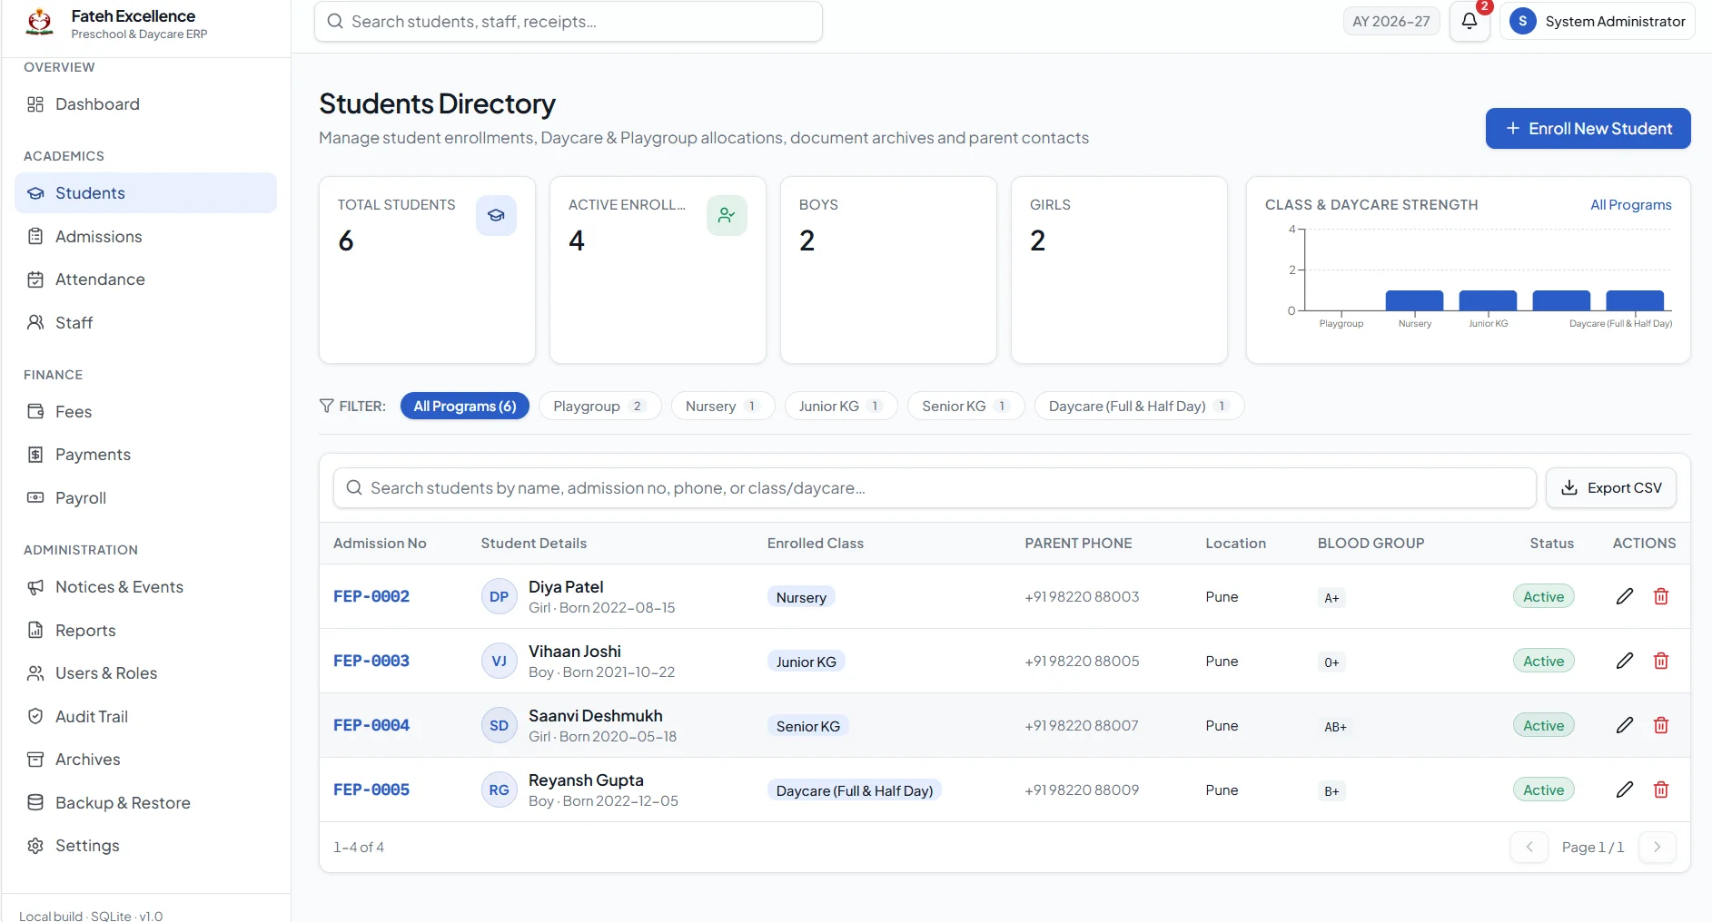Image resolution: width=1712 pixels, height=922 pixels.
Task: Open Admissions in the sidebar
Action: (145, 237)
